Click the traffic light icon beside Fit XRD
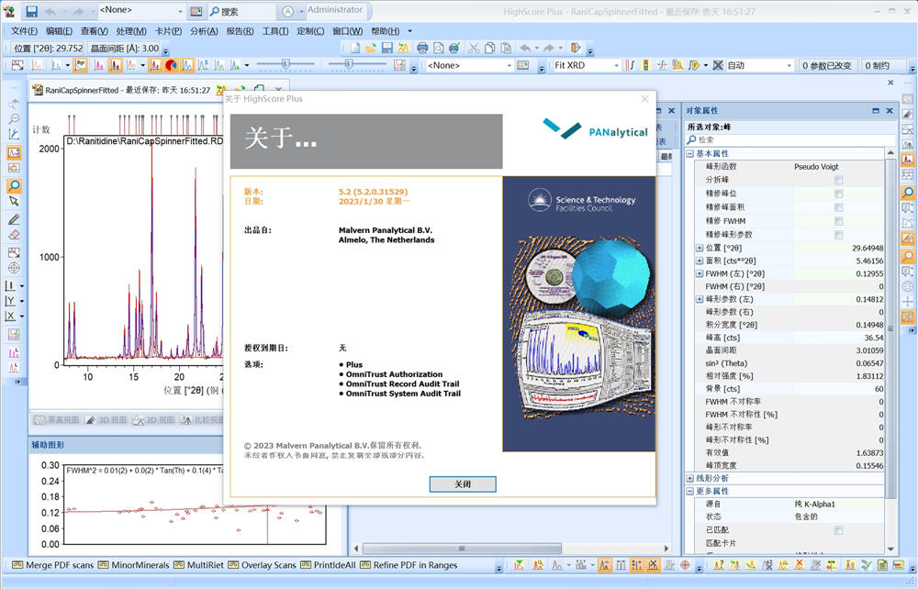This screenshot has width=918, height=589. pos(645,65)
